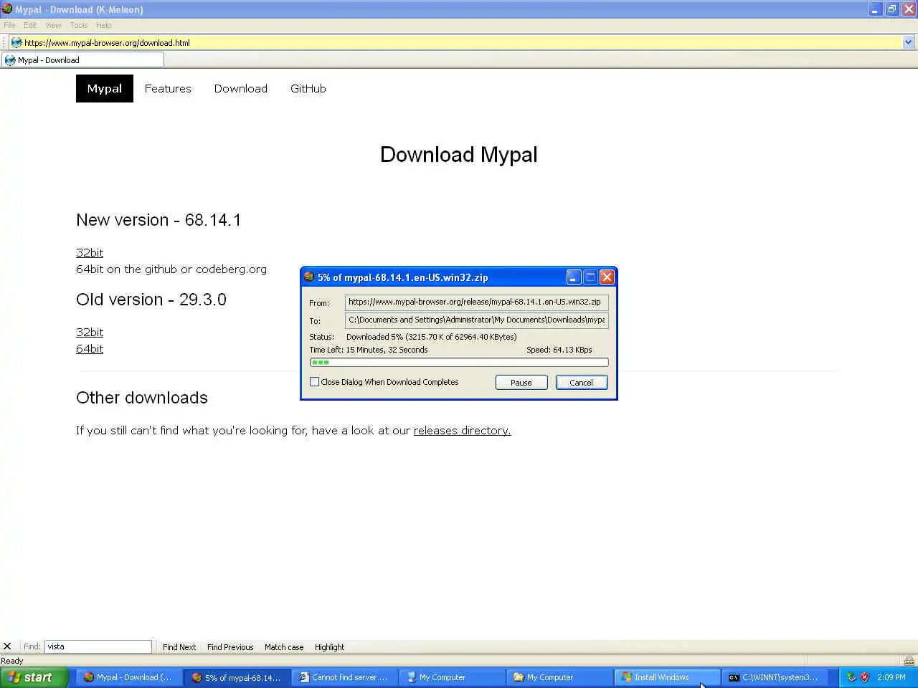Expand the address bar URL dropdown
This screenshot has height=688, width=918.
click(x=908, y=42)
